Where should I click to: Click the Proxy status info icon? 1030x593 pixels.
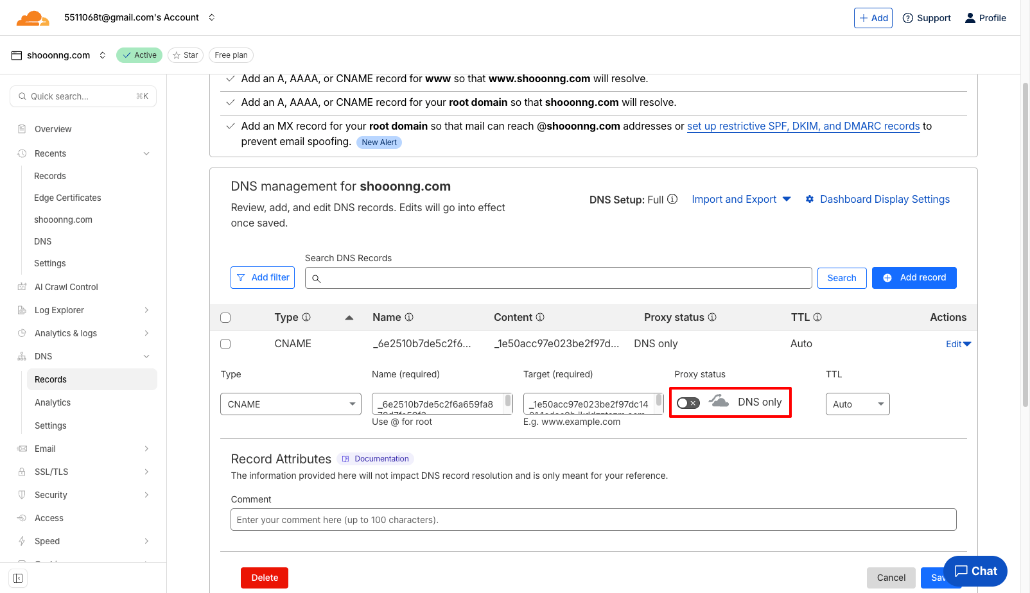tap(712, 317)
